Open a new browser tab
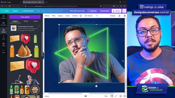The height and width of the screenshot is (98, 175). 47,2
